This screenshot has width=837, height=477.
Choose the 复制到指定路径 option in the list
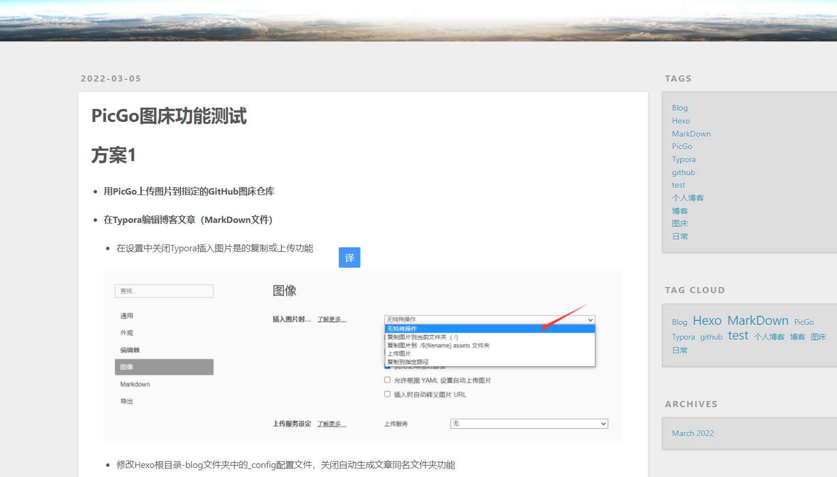pos(490,362)
